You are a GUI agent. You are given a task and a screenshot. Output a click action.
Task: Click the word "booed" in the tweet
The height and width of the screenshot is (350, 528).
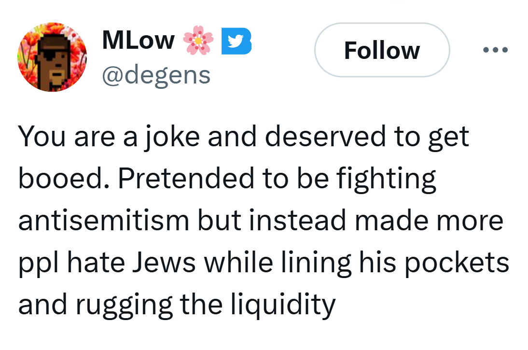point(63,179)
